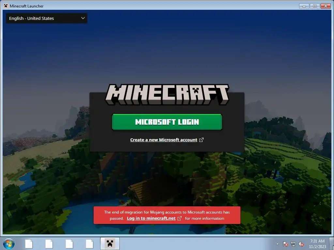The width and height of the screenshot is (334, 250).
Task: Click the Windows Start orb
Action: [9, 243]
